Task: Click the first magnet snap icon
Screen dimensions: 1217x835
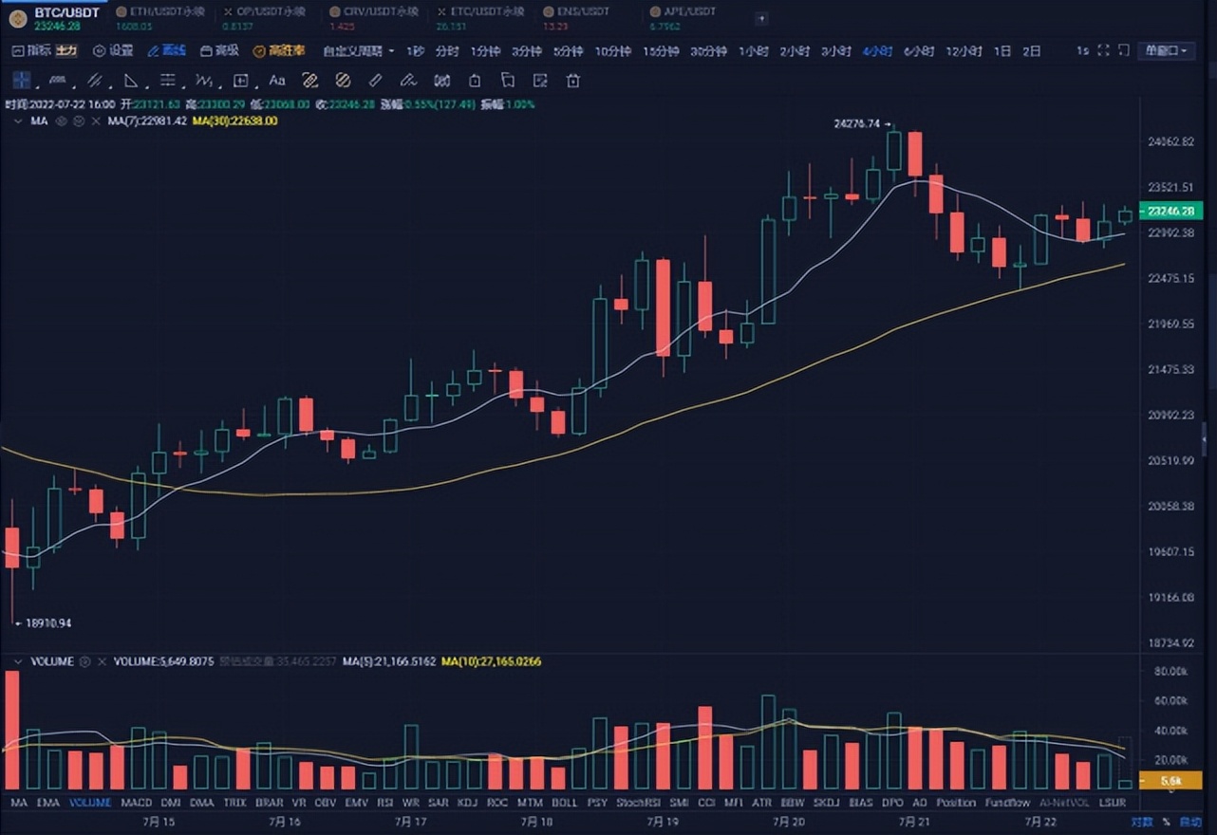Action: tap(309, 81)
